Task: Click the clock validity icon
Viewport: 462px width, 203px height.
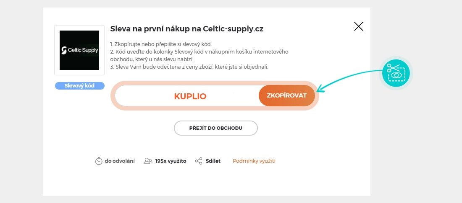Action: [99, 161]
